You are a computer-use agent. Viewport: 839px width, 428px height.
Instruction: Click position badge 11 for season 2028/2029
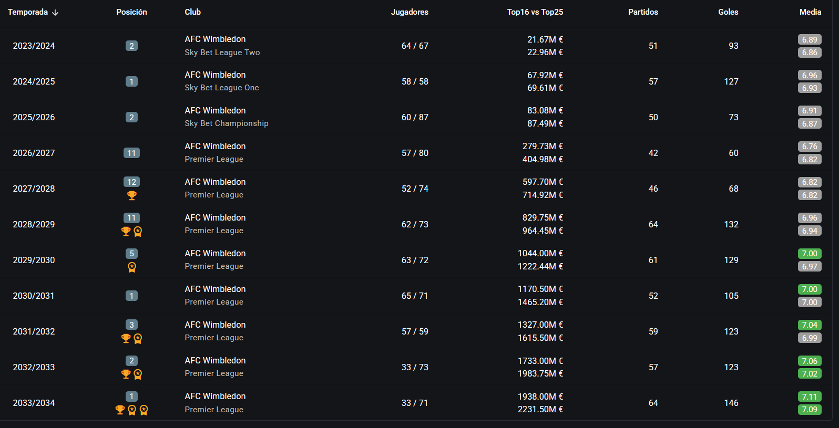pyautogui.click(x=131, y=217)
